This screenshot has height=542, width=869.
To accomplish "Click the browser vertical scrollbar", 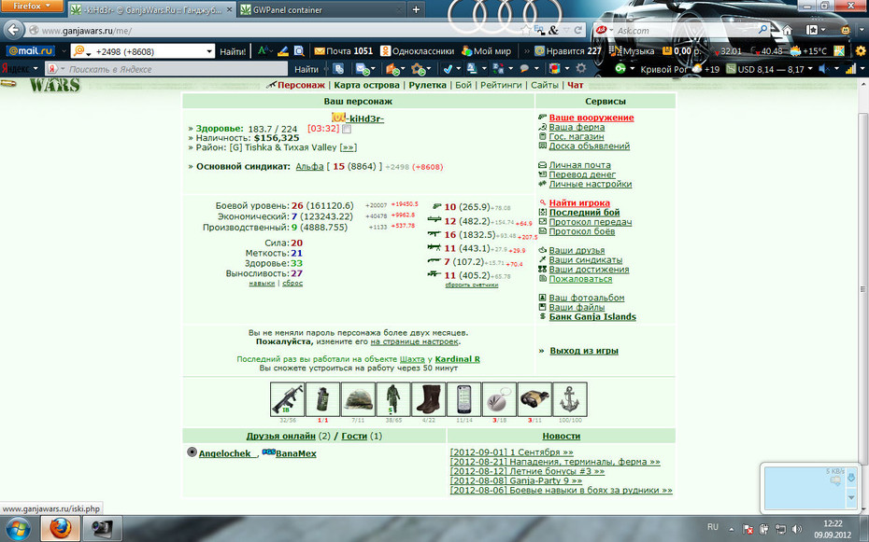I will click(863, 287).
